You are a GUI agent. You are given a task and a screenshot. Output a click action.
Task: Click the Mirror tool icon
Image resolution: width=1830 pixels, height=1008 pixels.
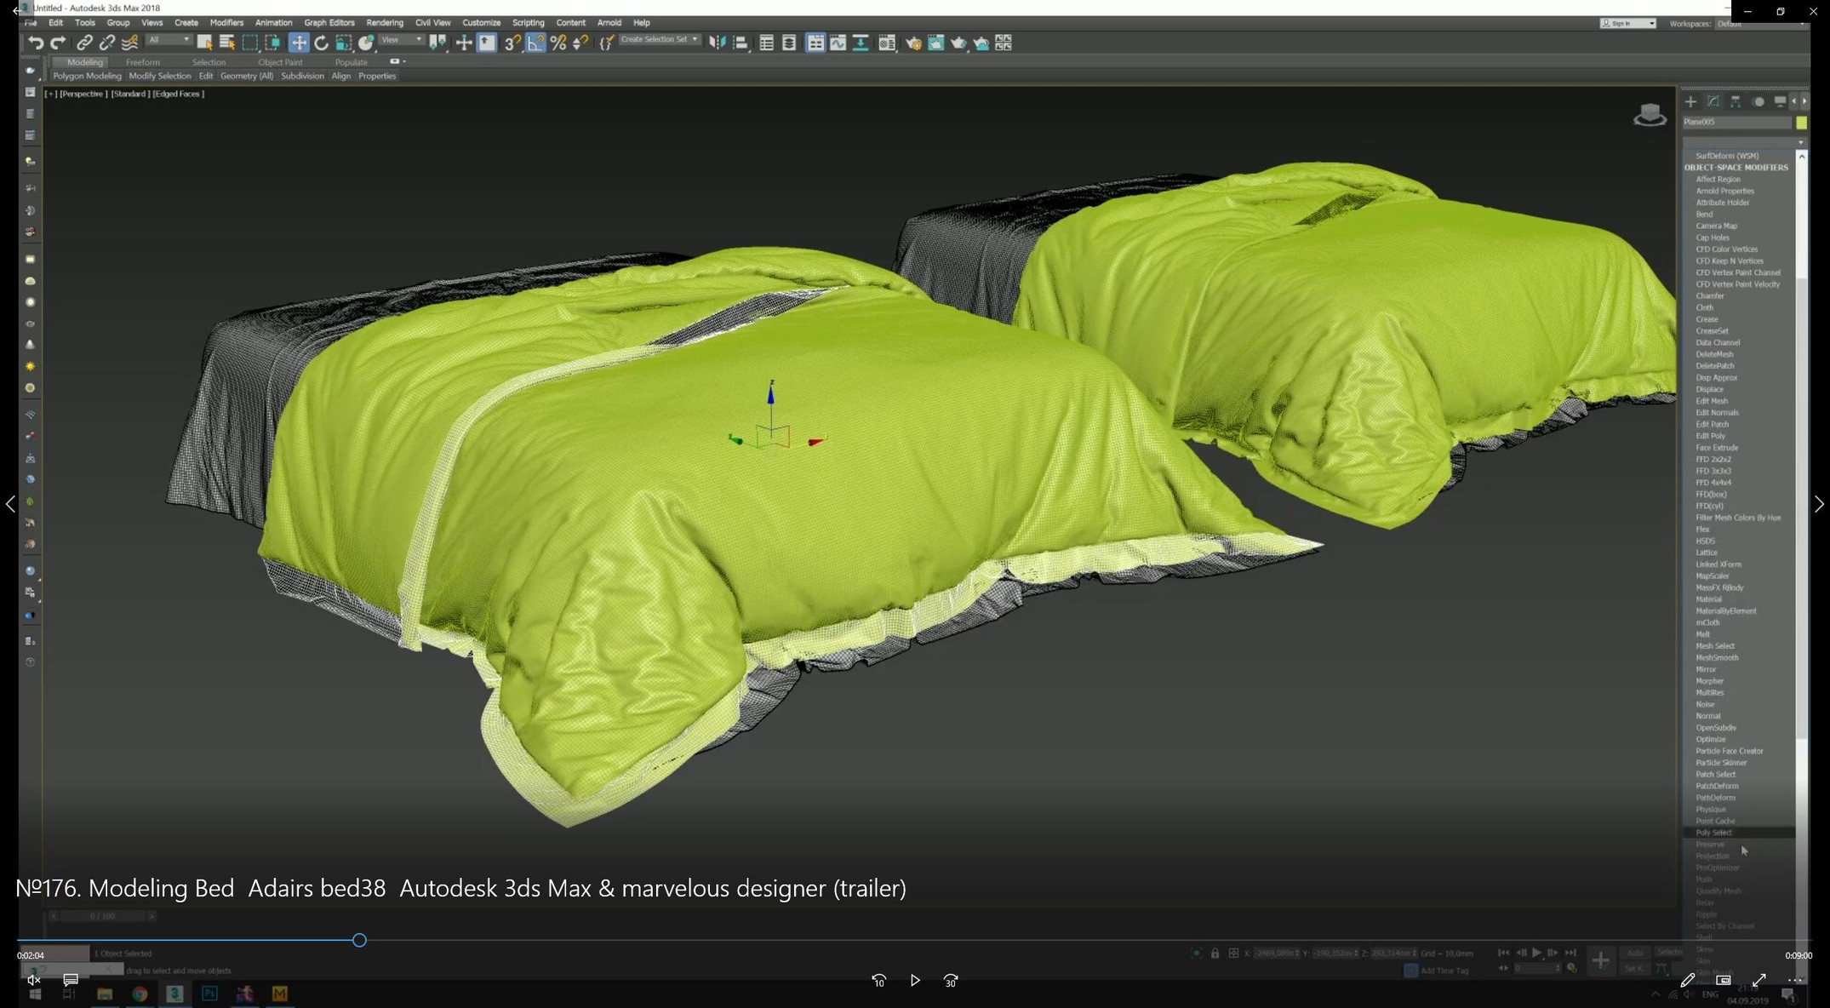pos(718,43)
